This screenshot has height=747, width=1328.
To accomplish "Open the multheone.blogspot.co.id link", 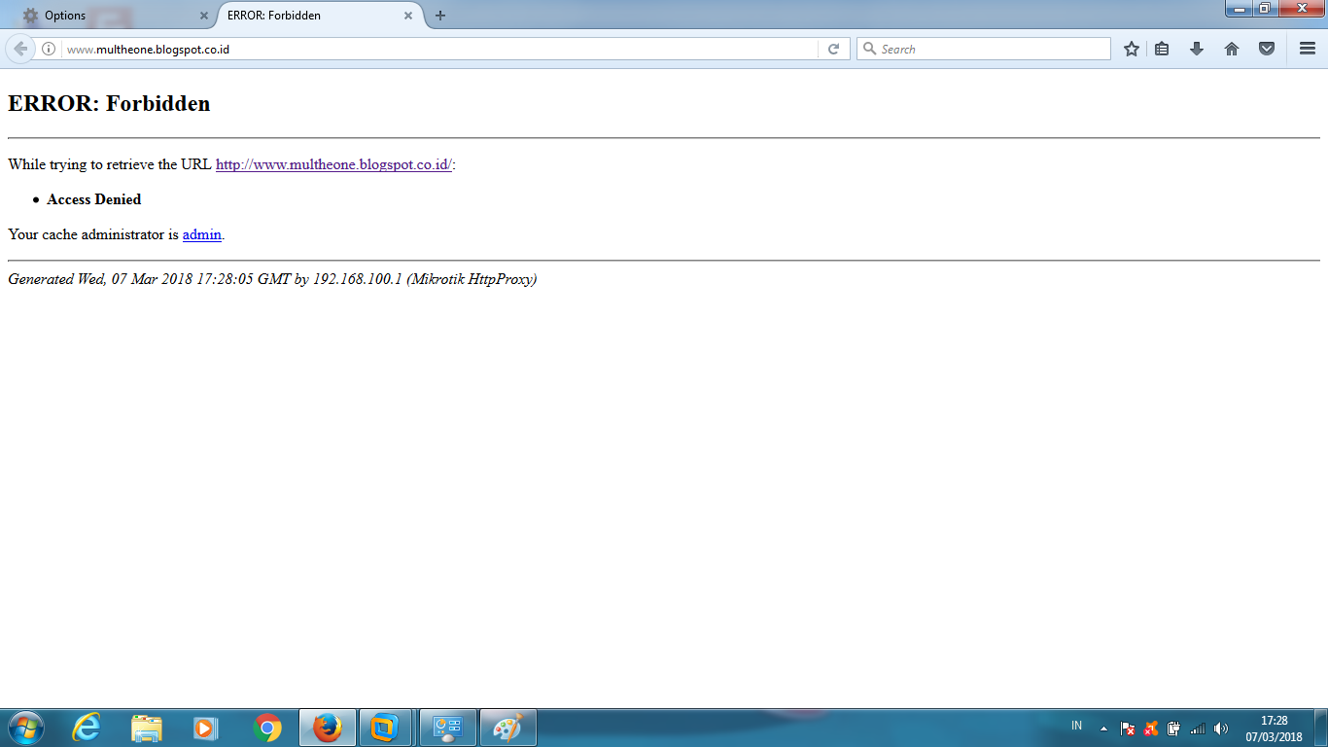I will (x=333, y=164).
